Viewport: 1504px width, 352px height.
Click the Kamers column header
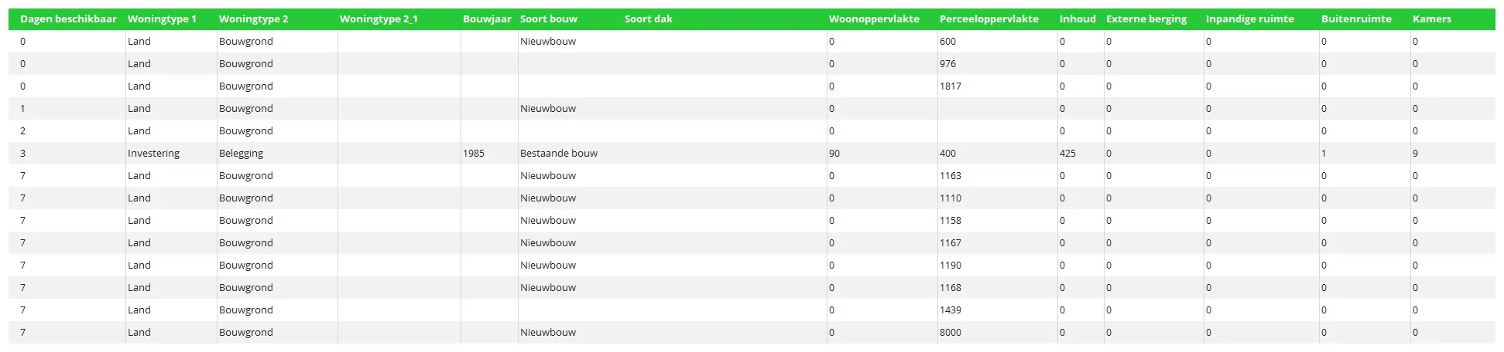pos(1432,19)
